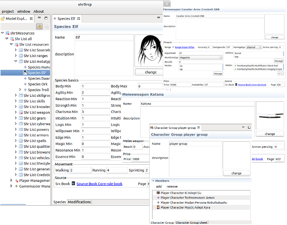Click the Species Elf Name field
The image size is (287, 225).
(104, 37)
